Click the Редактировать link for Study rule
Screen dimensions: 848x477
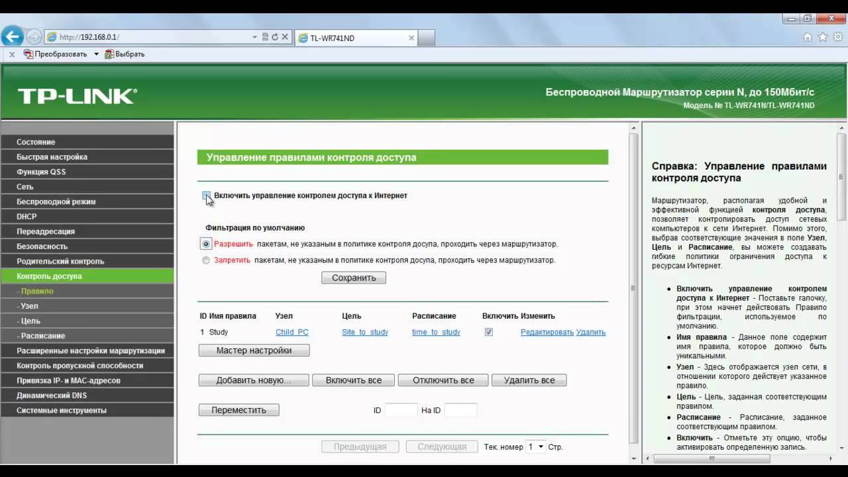[547, 332]
